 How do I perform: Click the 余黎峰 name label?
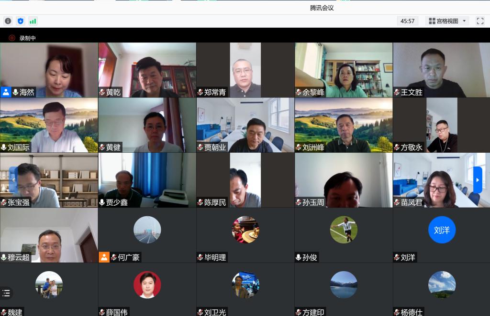click(x=313, y=92)
